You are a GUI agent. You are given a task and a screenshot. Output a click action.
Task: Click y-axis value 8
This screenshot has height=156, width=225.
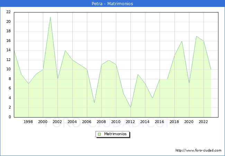[10, 79]
